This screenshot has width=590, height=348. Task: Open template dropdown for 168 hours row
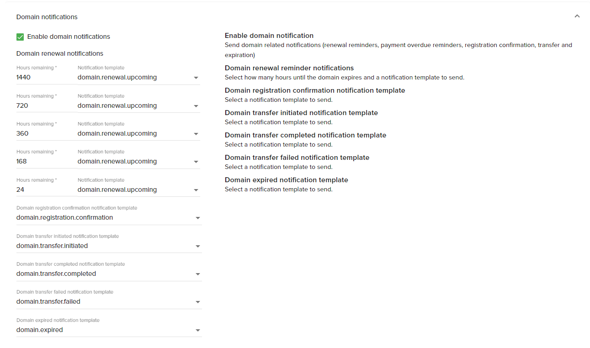(x=138, y=162)
